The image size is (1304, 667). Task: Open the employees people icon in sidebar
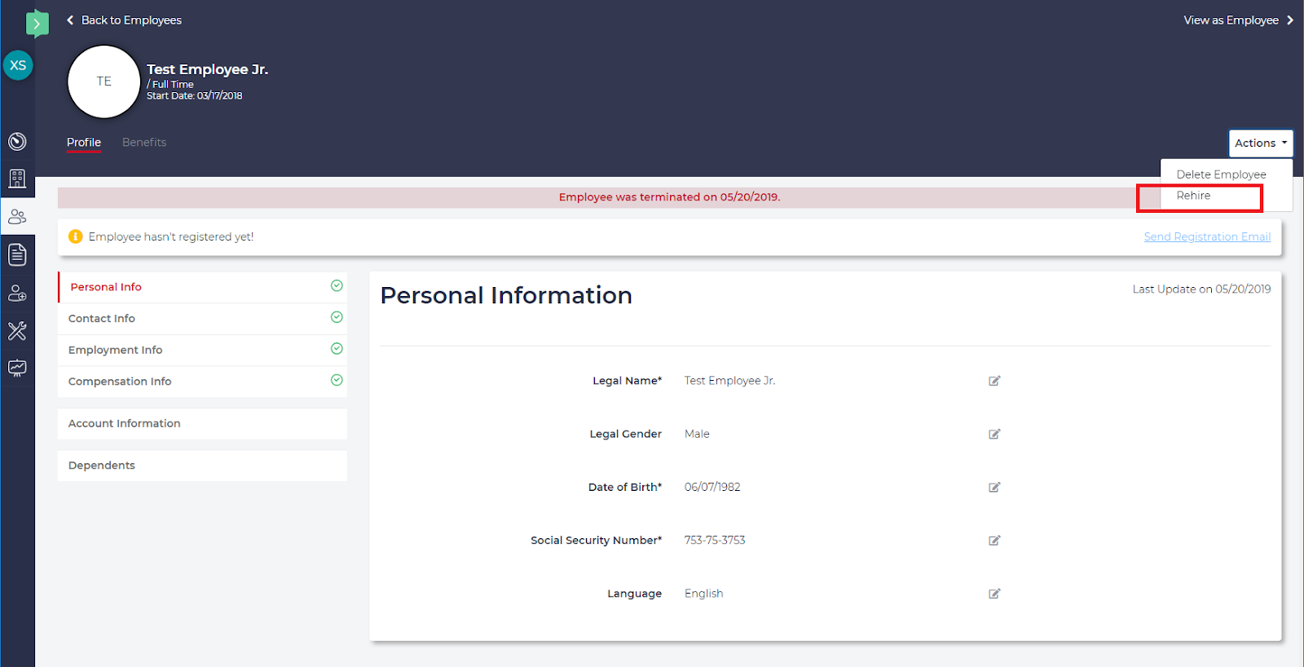coord(17,217)
